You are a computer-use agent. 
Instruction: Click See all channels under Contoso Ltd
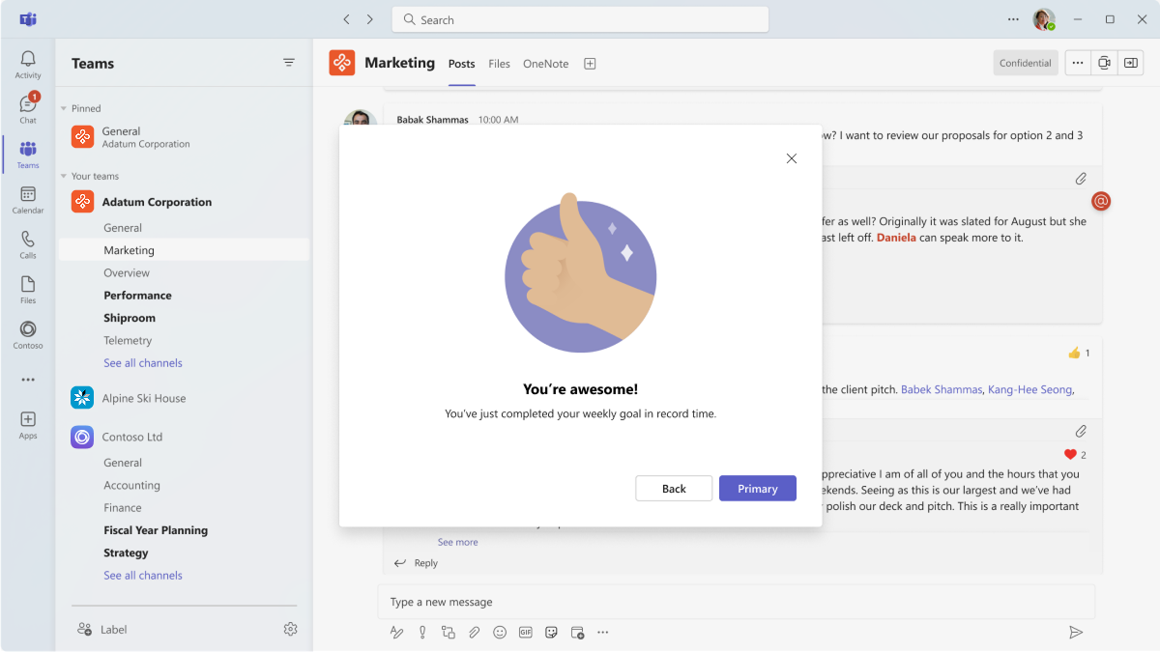[143, 576]
